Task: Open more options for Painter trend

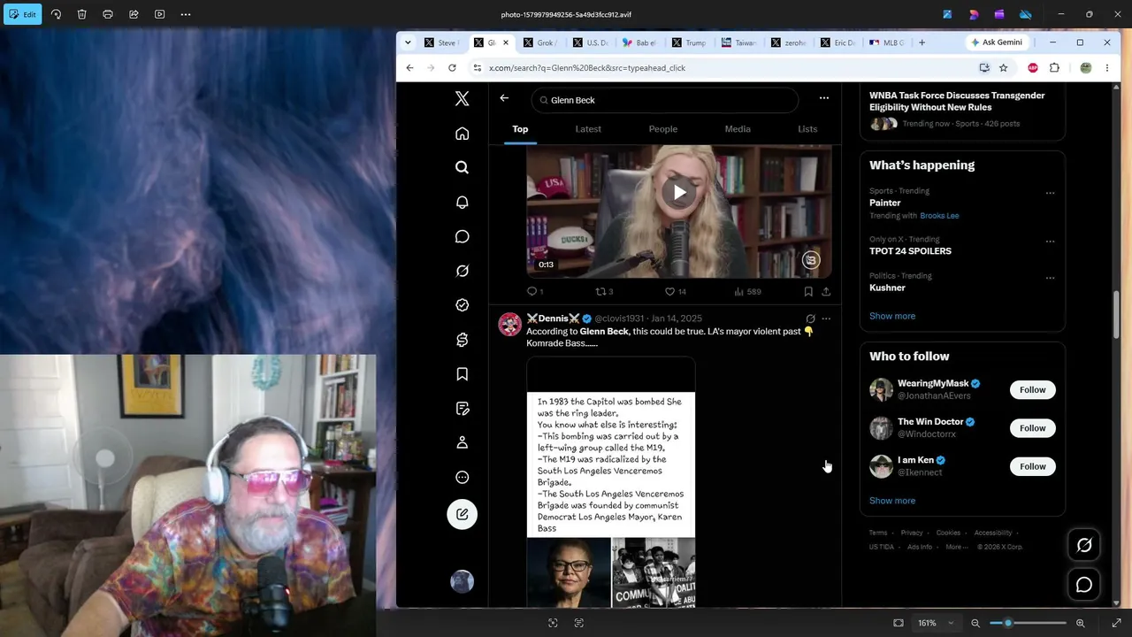Action: [x=1050, y=193]
